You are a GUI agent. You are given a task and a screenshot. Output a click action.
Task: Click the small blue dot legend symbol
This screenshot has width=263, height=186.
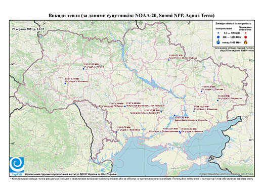(x=218, y=33)
